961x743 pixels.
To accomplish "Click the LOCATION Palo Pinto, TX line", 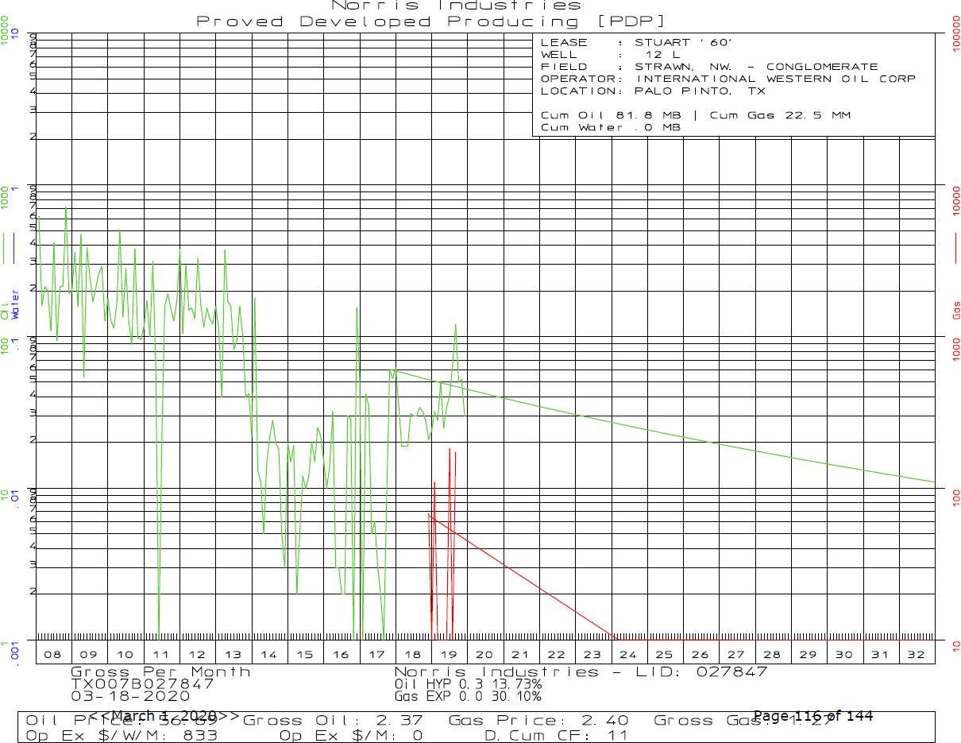I will click(653, 91).
